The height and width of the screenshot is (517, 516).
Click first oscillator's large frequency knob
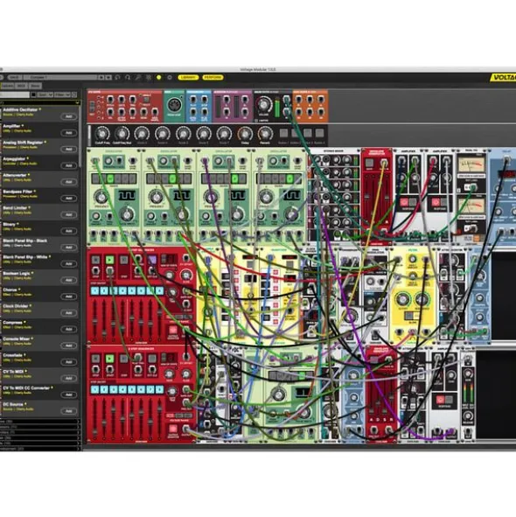click(101, 198)
